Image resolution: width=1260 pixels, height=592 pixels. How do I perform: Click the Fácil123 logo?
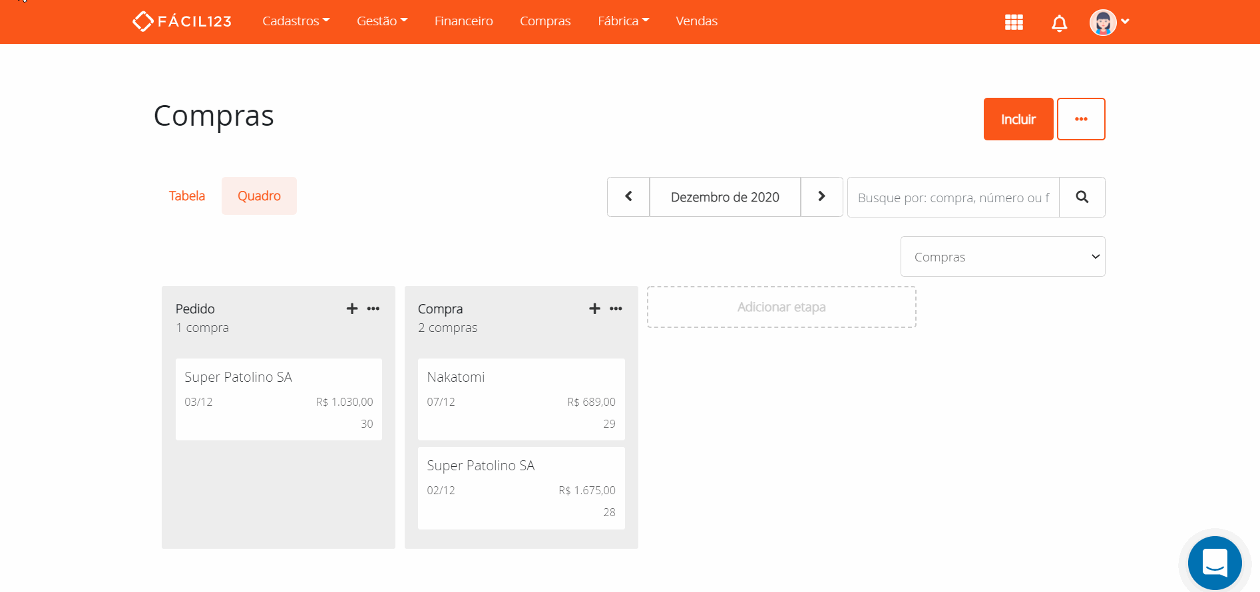tap(182, 21)
